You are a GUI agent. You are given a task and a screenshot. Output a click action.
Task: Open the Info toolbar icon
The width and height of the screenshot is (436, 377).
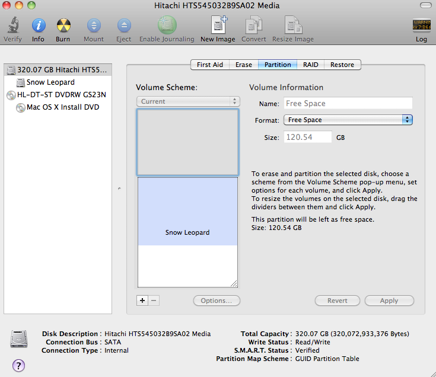pyautogui.click(x=39, y=25)
